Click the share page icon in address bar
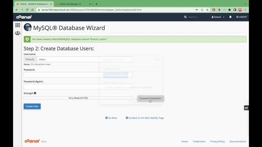The width and height of the screenshot is (262, 147). click(202, 10)
